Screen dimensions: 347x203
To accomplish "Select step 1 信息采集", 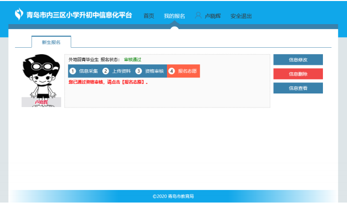I will pyautogui.click(x=84, y=71).
